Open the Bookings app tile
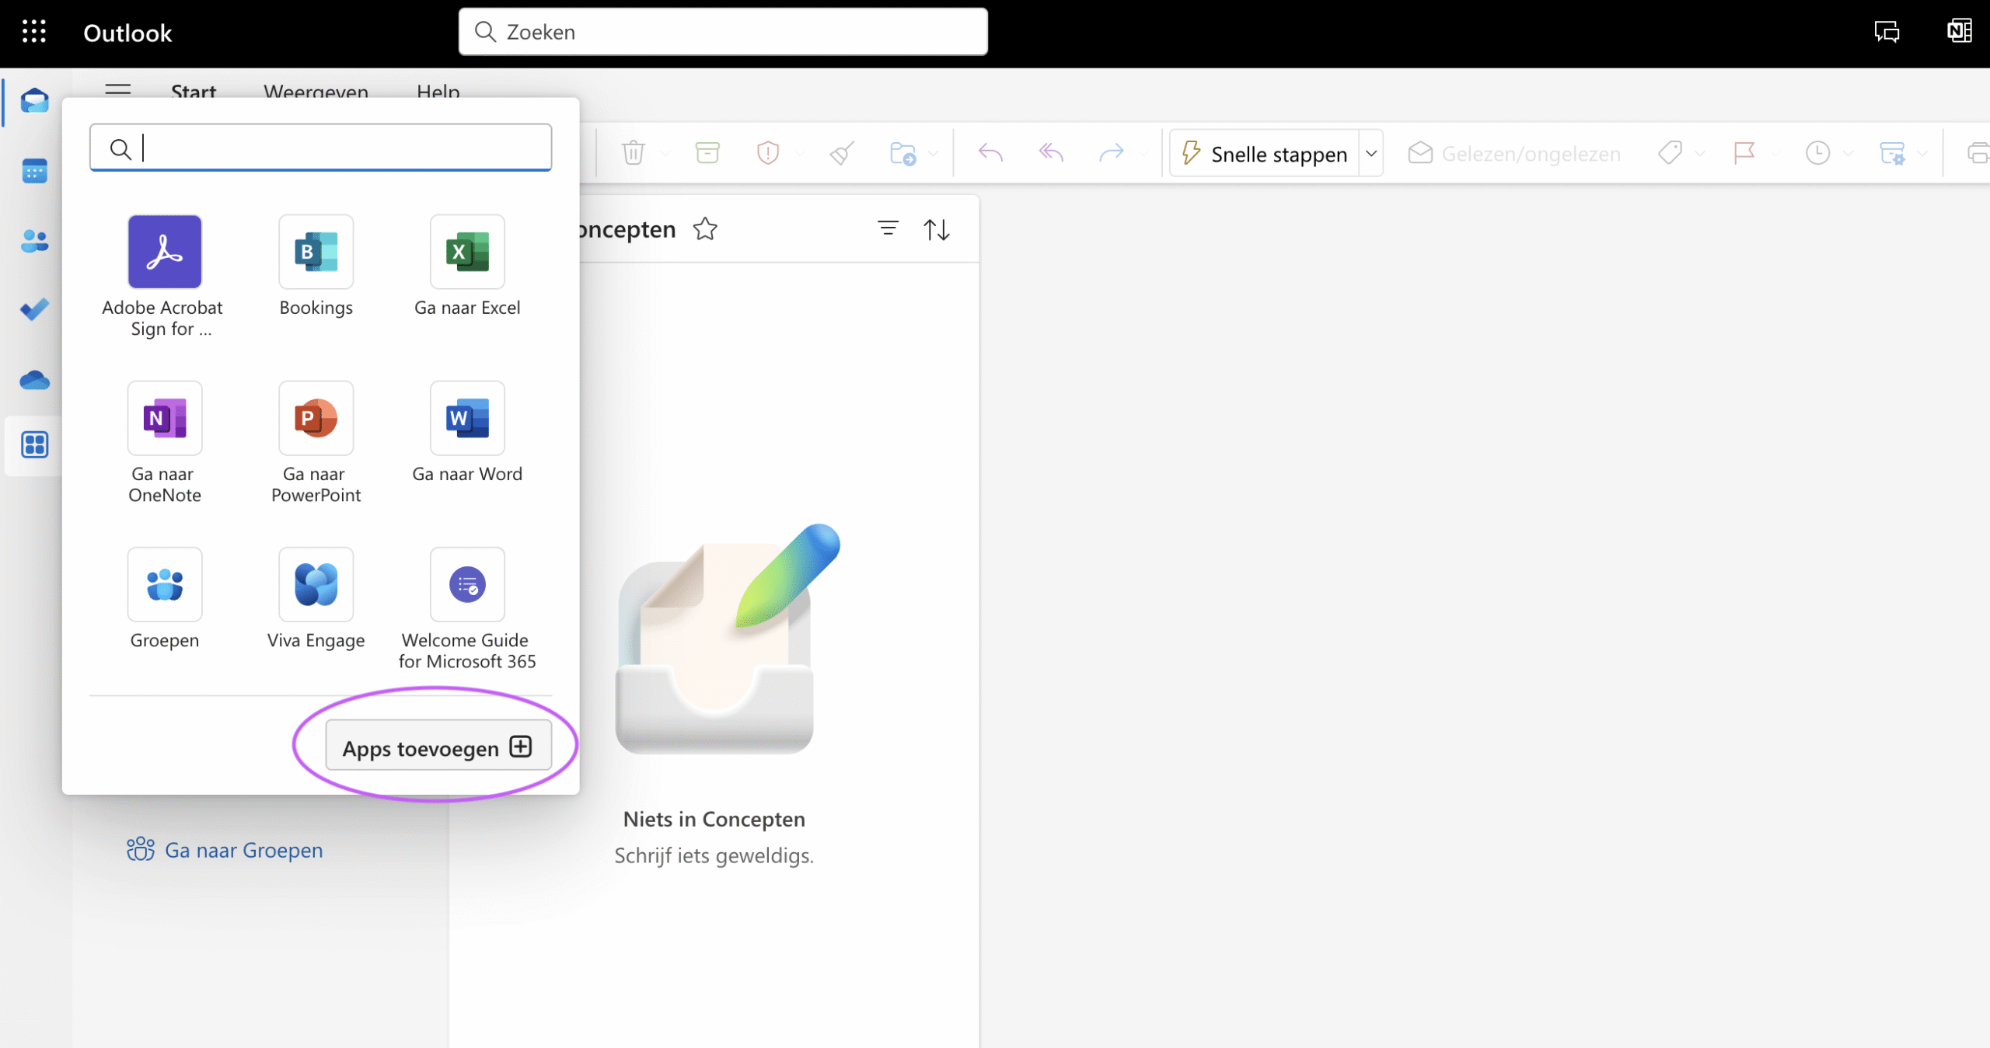The image size is (1990, 1048). pos(316,252)
